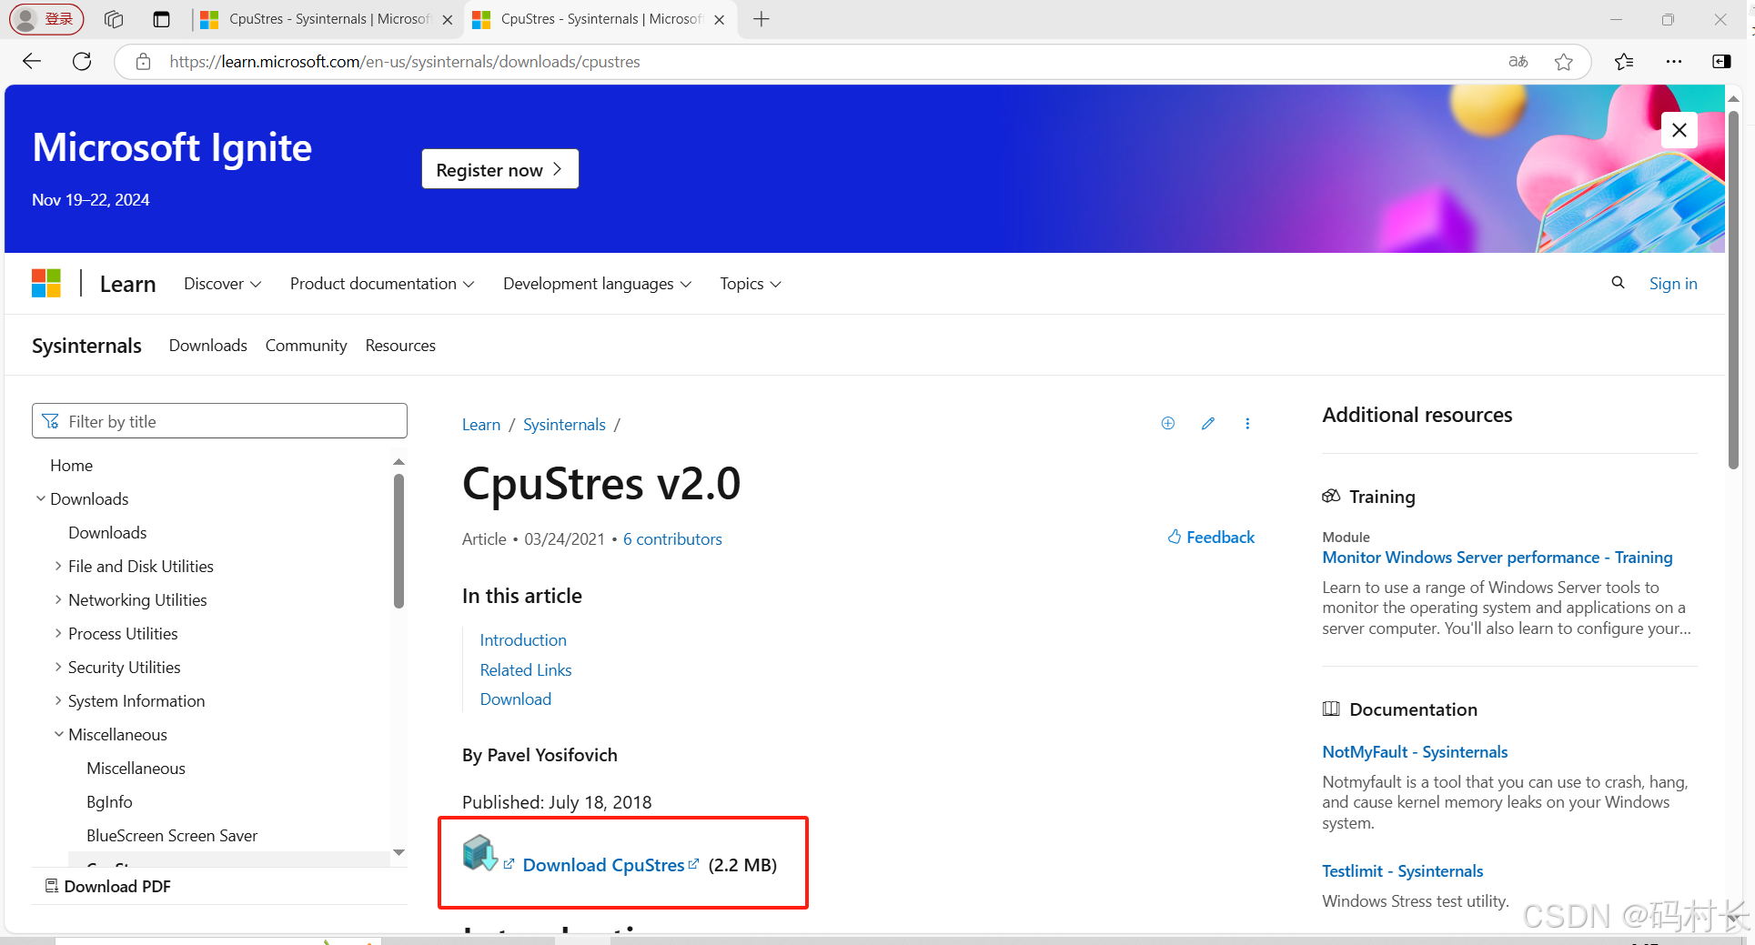Open the site search magnifier
The image size is (1755, 945).
tap(1618, 283)
